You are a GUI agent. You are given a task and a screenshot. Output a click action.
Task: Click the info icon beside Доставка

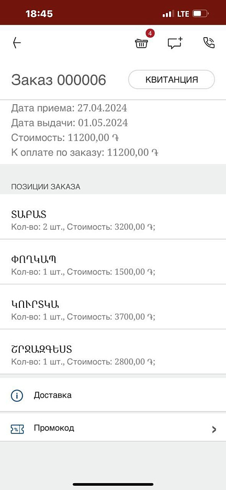click(x=17, y=395)
